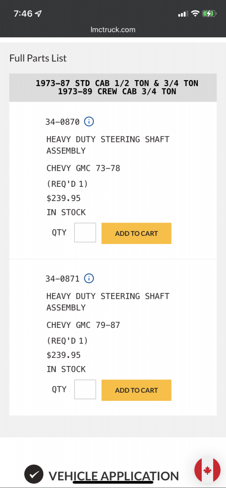Tap the Full Parts List heading
Viewport: 226px width, 488px height.
tap(38, 58)
